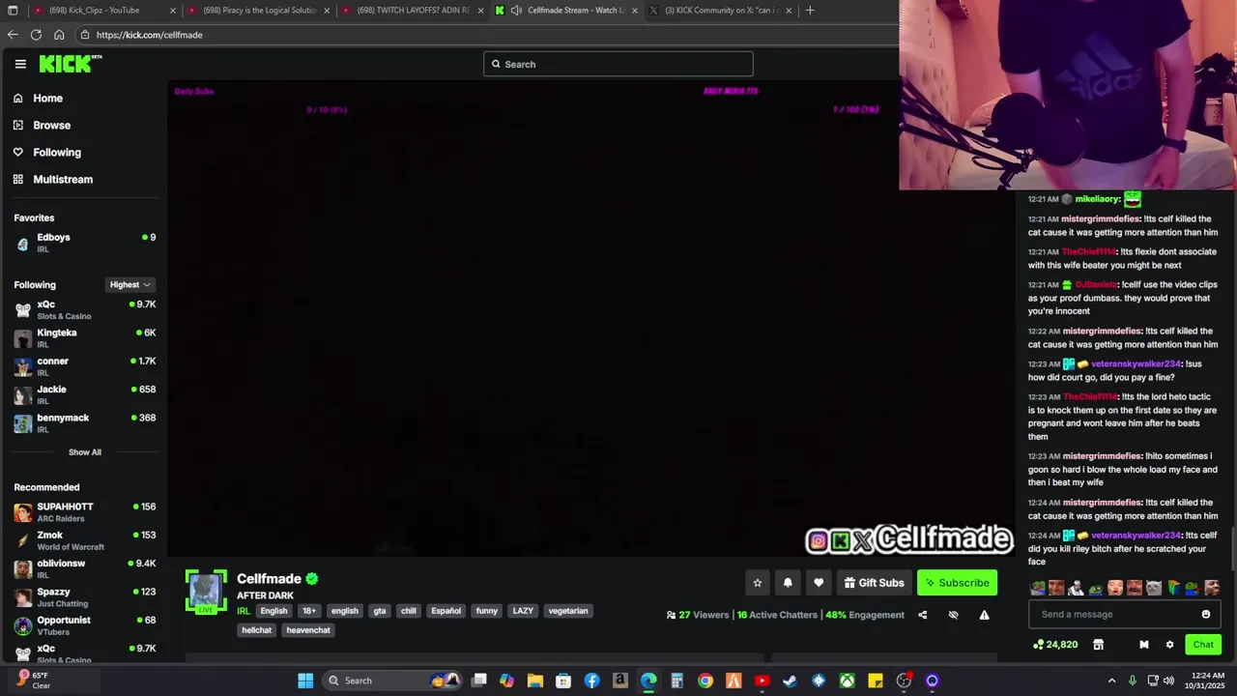Viewport: 1237px width, 696px height.
Task: Click Show All following
Action: [84, 451]
